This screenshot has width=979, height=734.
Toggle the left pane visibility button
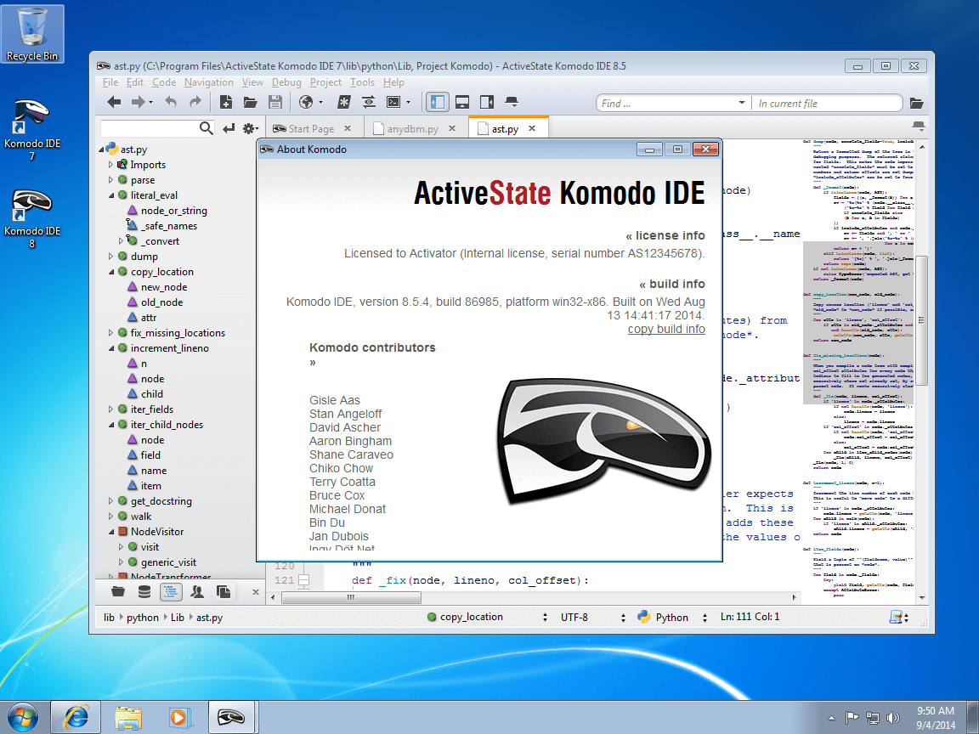coord(437,102)
